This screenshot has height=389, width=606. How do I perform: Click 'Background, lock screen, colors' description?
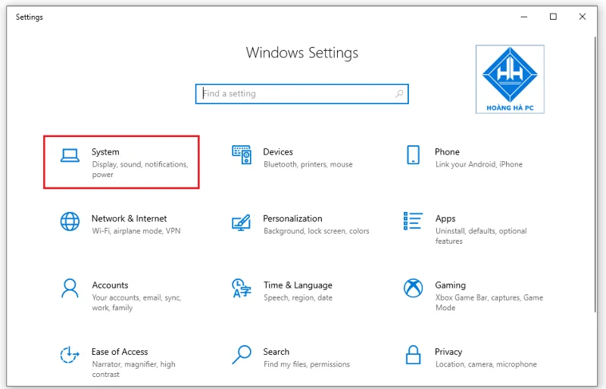coord(317,231)
